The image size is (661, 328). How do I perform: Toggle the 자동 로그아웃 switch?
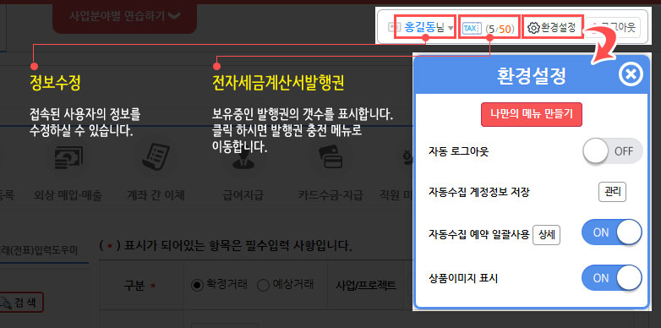tap(613, 151)
